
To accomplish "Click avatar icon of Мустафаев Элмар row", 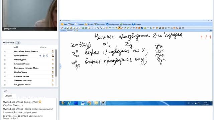I will pos(53,51).
